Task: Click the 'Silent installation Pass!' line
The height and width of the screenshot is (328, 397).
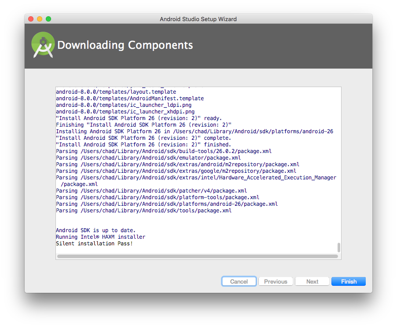Action: pyautogui.click(x=94, y=244)
